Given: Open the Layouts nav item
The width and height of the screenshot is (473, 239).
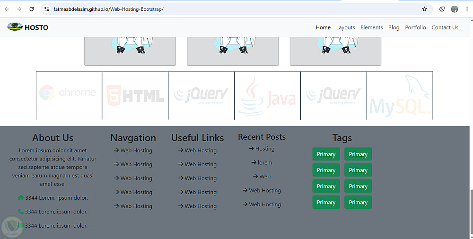Looking at the screenshot, I should pyautogui.click(x=345, y=27).
